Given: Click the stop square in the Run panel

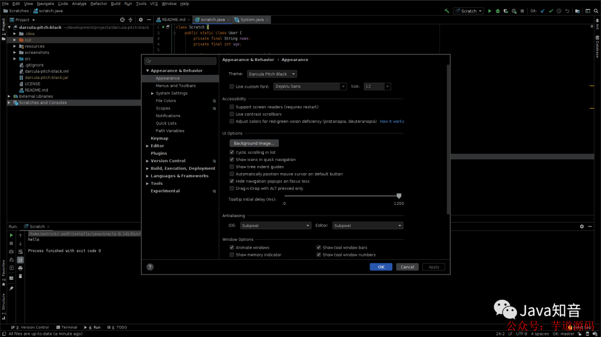Looking at the screenshot, I should tap(11, 243).
